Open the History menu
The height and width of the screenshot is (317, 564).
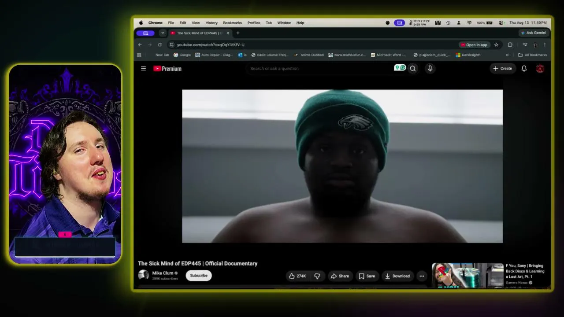211,22
